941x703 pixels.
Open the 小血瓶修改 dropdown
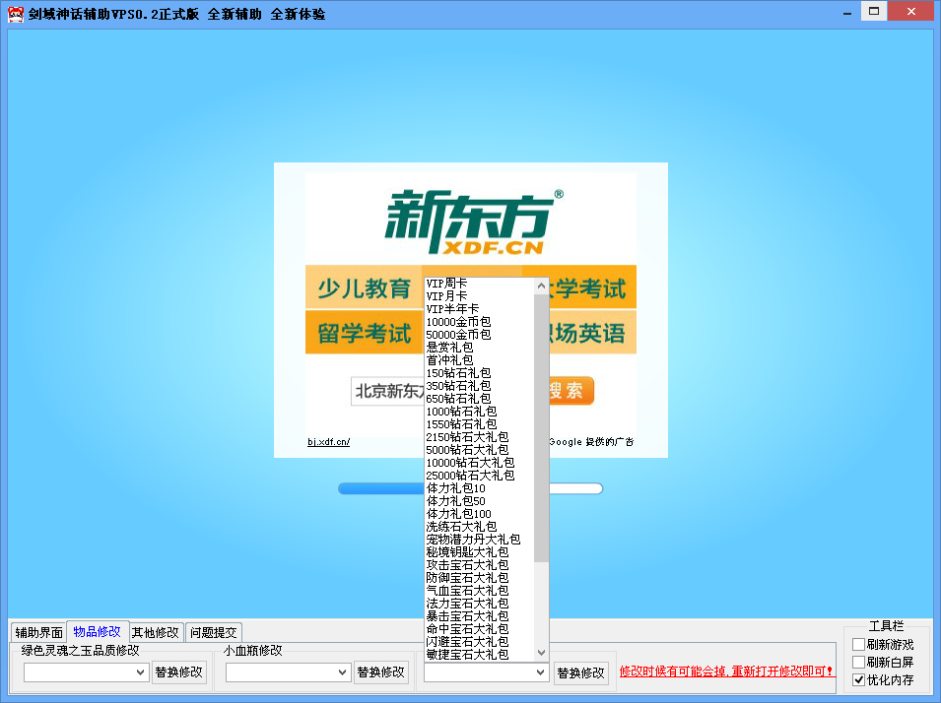pyautogui.click(x=343, y=672)
